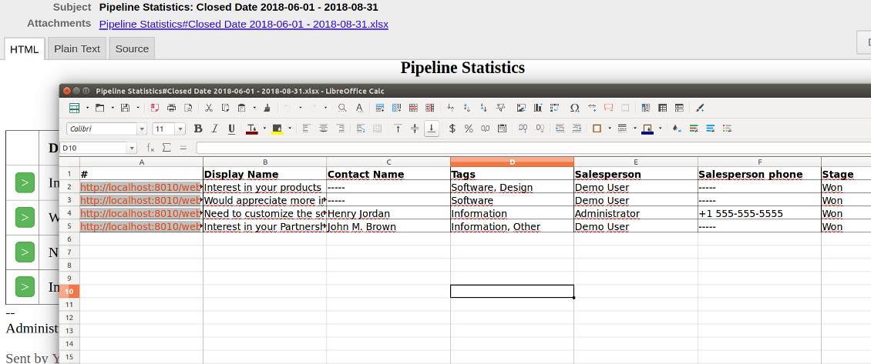
Task: Toggle Align Bottom vertical alignment
Action: (432, 129)
